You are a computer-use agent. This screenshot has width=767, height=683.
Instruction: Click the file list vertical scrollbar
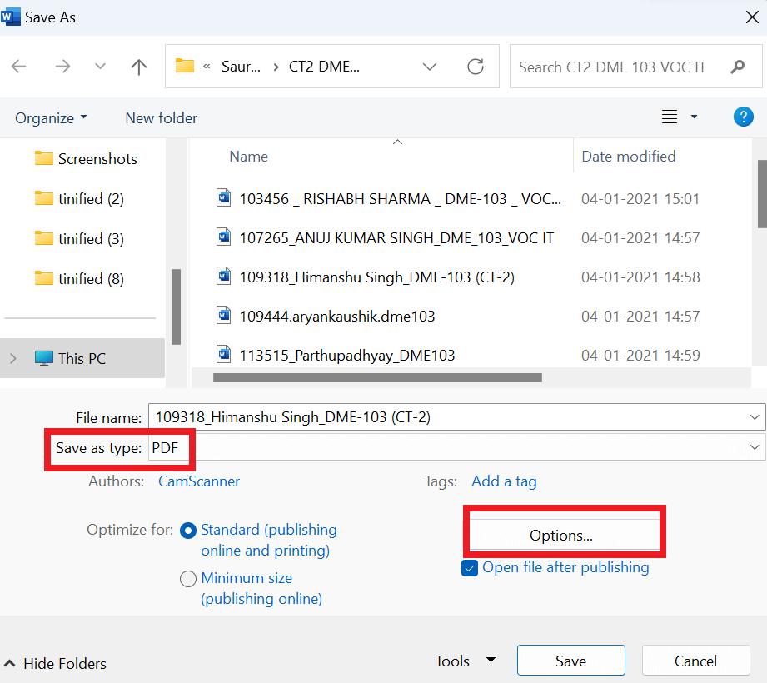click(762, 194)
